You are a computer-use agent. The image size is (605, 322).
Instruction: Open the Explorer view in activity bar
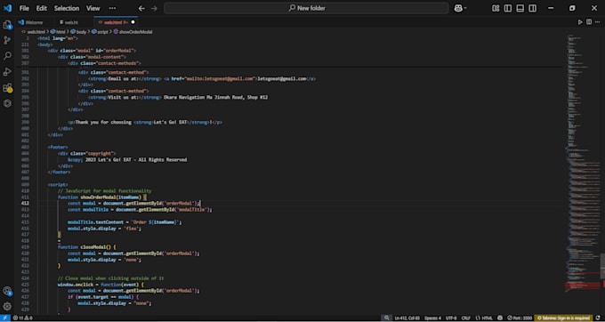(x=7, y=25)
